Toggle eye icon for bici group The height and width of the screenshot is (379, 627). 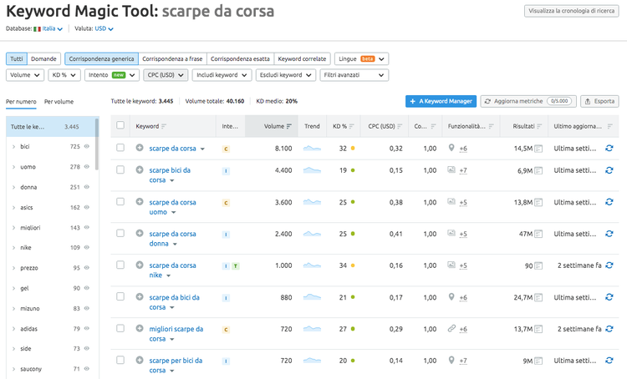tap(87, 147)
